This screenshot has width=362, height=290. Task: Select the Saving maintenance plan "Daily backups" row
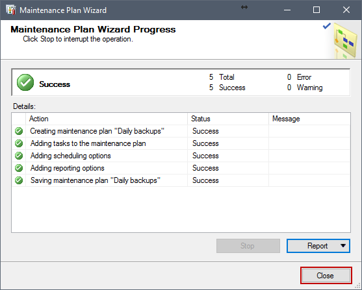click(181, 180)
